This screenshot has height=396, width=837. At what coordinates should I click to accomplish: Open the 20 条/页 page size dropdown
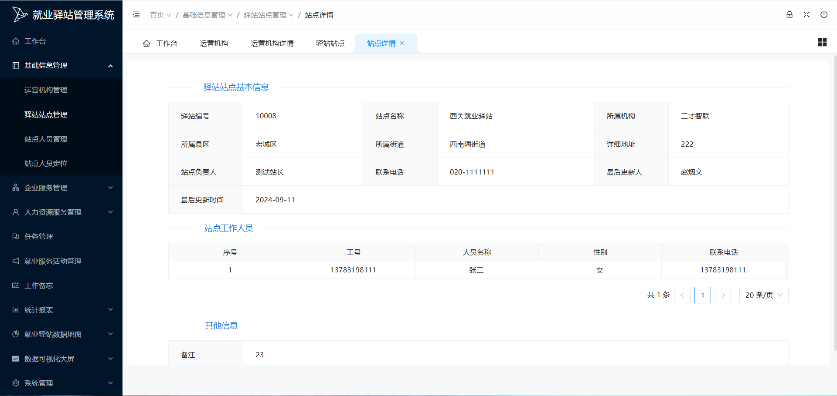764,295
